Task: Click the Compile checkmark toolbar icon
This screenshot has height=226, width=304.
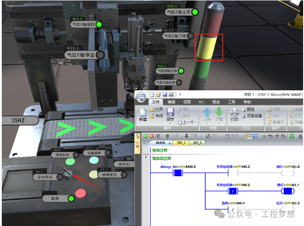Action: pos(158,136)
